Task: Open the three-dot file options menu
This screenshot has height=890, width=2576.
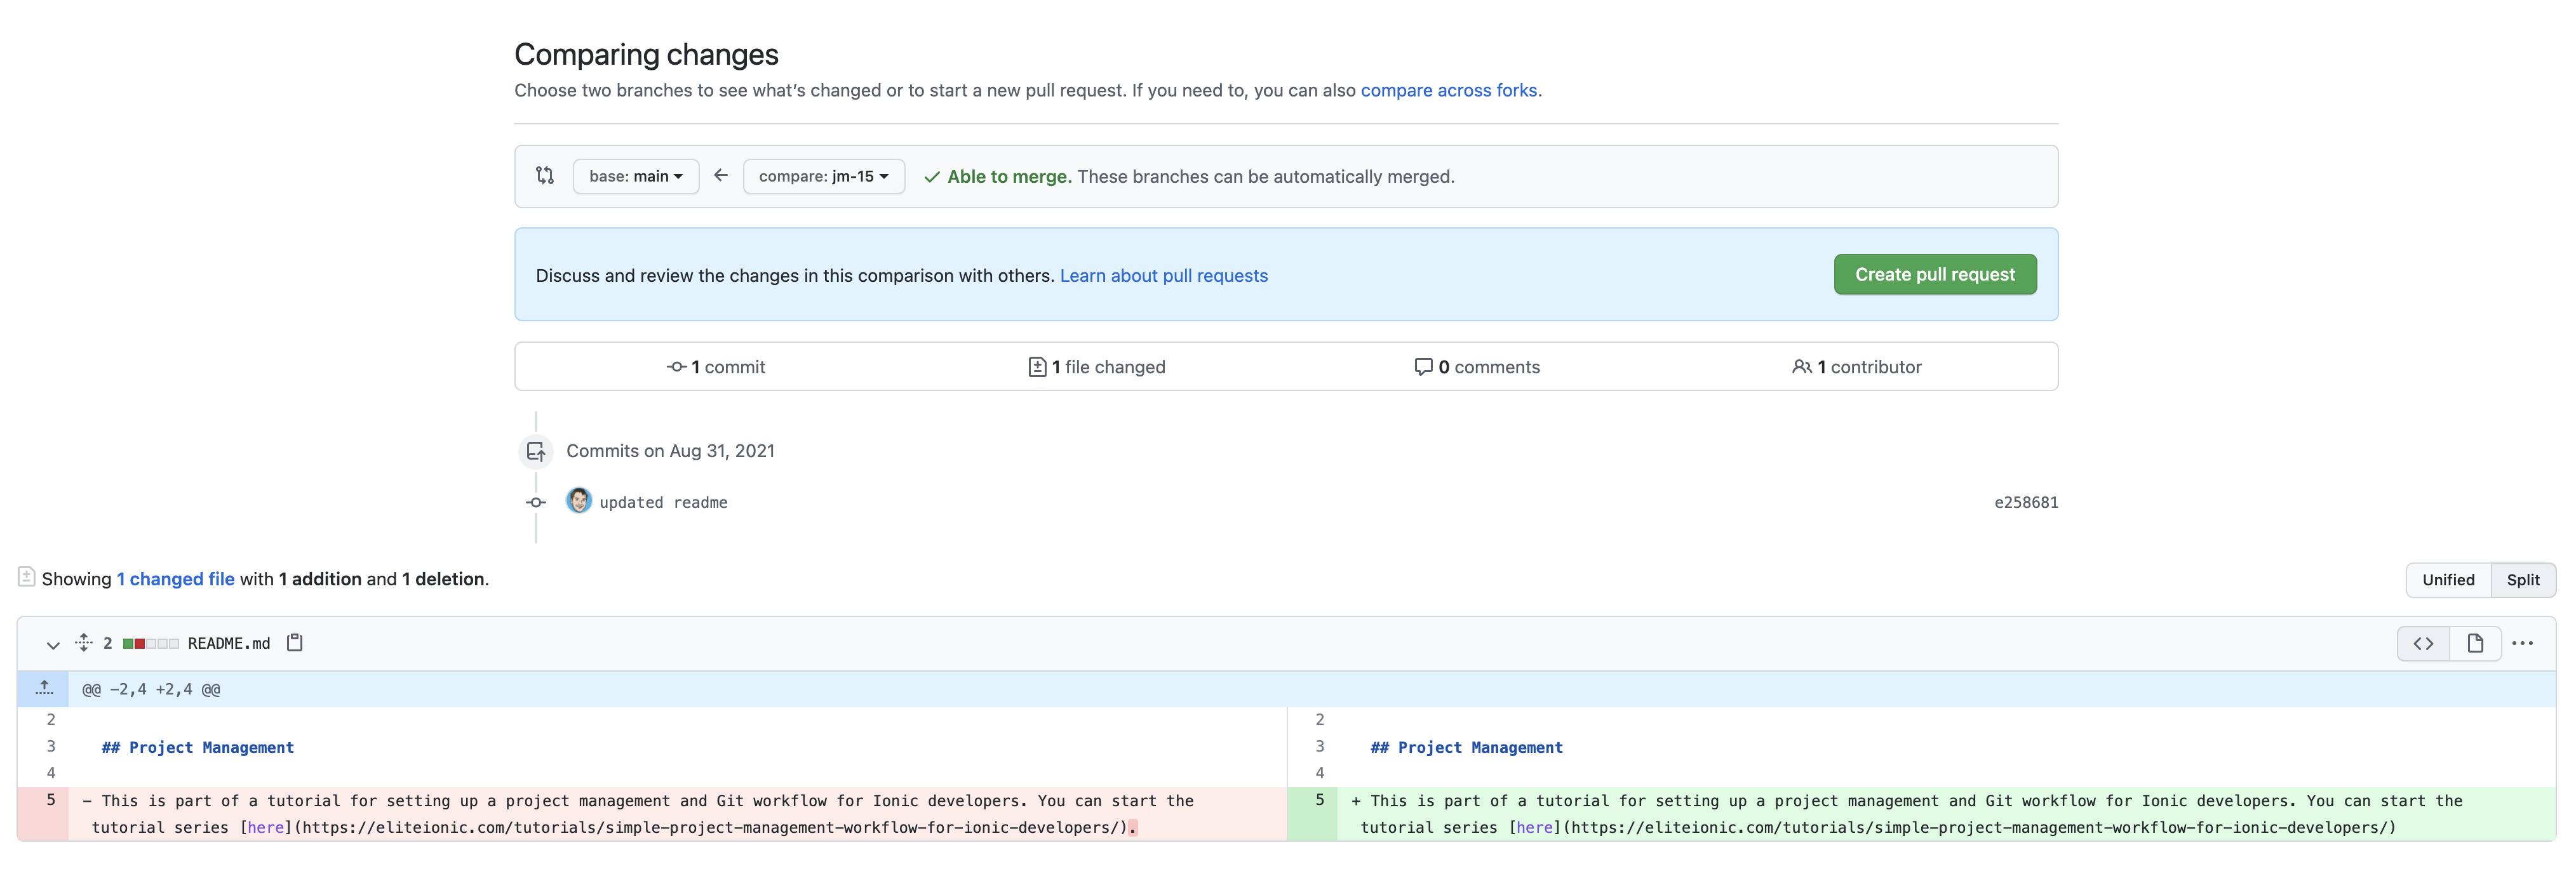Action: tap(2522, 644)
